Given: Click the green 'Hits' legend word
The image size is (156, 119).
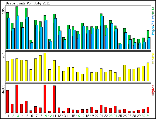Looking at the screenshot, I should 153,10.
